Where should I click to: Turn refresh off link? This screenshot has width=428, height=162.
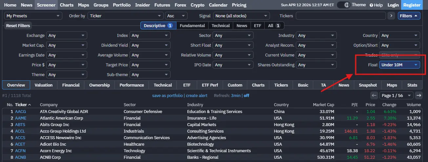[246, 95]
